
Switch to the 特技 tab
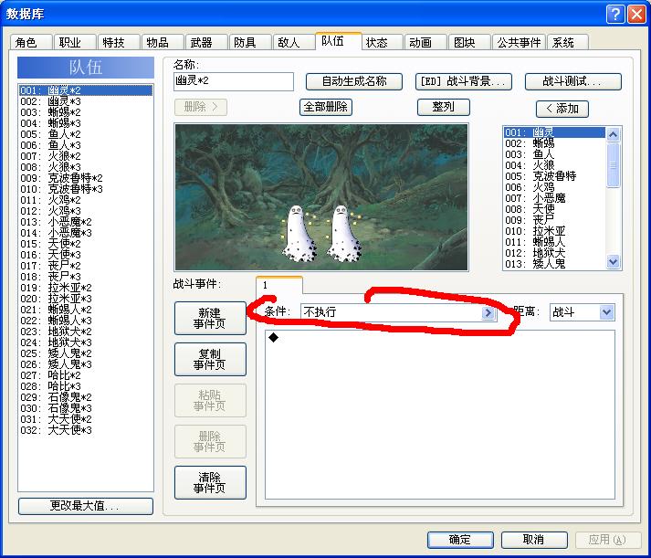(x=118, y=42)
